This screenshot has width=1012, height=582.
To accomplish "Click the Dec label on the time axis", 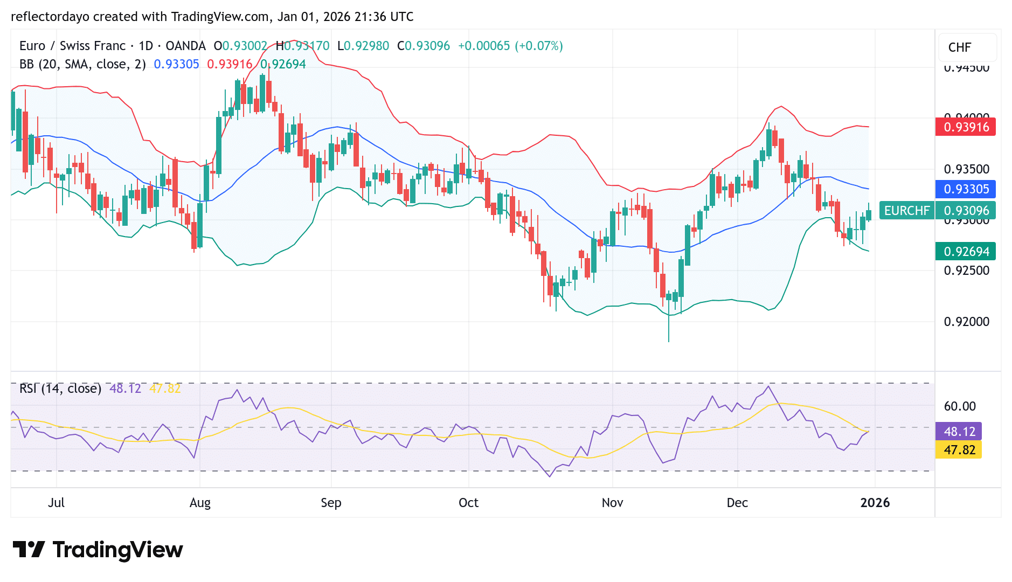I will tap(737, 503).
